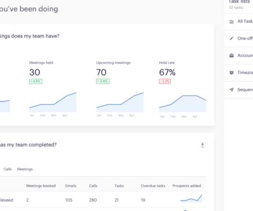253x211 pixels.
Task: Open the All Tasks list
Action: (239, 21)
